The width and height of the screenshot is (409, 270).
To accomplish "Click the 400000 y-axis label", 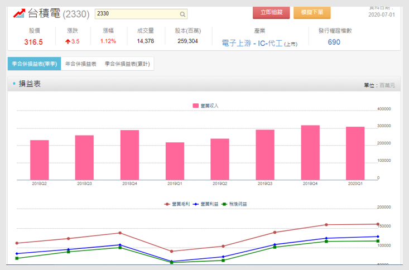I will 384,109.
